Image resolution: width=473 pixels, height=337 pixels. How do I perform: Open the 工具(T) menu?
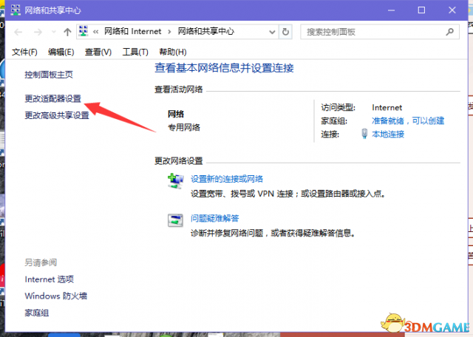[x=135, y=52]
